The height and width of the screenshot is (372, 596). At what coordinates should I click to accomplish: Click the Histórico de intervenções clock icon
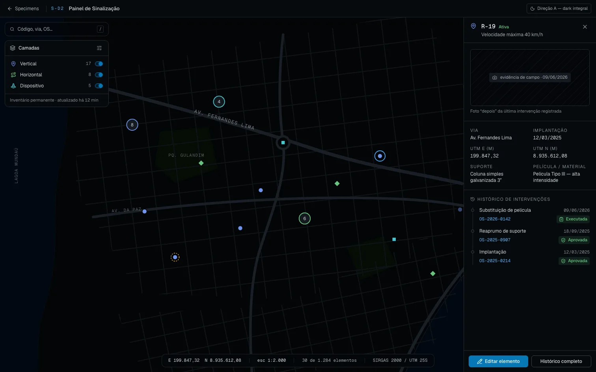click(473, 199)
